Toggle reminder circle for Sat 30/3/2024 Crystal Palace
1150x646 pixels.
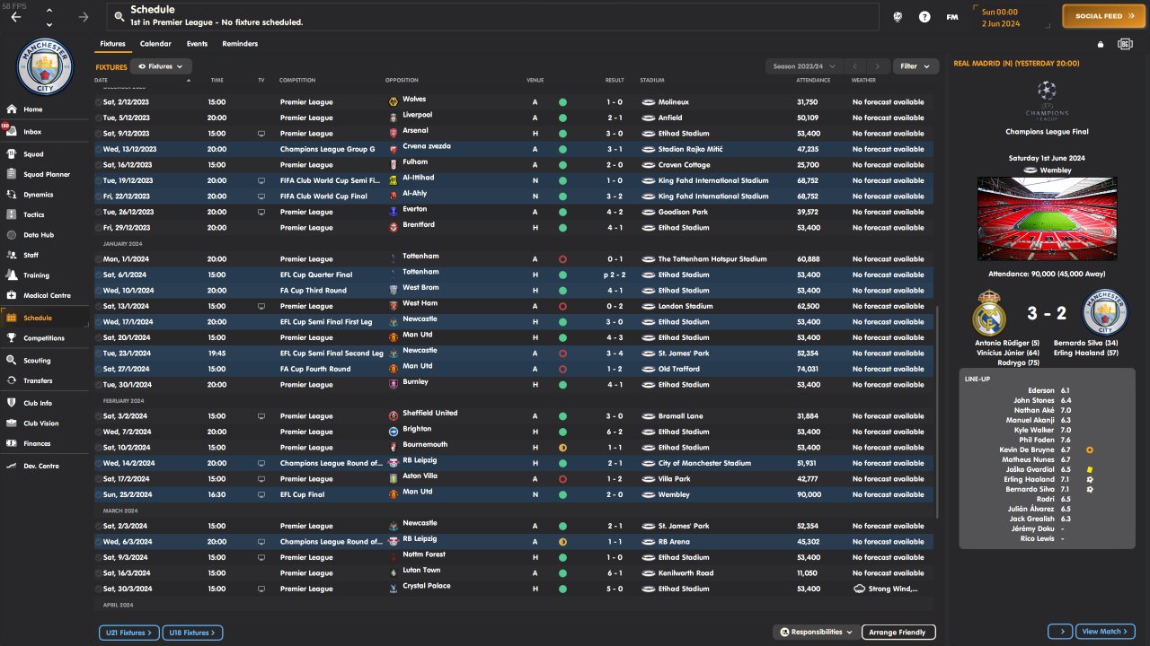[100, 589]
